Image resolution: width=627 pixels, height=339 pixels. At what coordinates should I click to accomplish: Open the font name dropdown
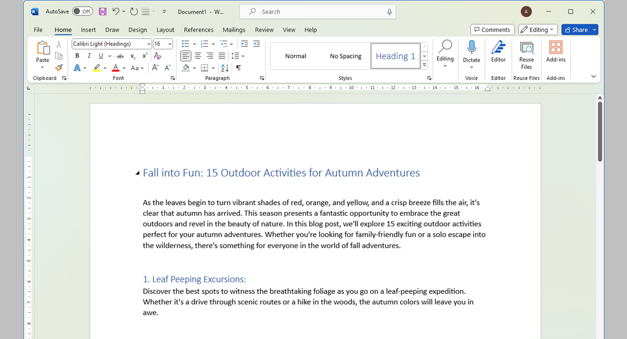pos(149,44)
